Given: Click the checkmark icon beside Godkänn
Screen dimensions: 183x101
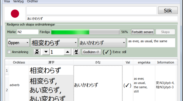Looking at the screenshot, I should click(107, 52).
